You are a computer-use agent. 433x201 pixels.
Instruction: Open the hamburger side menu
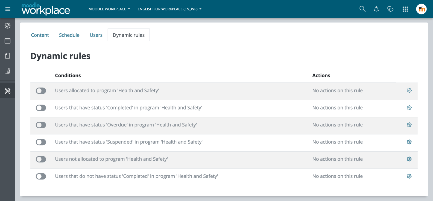pos(8,9)
